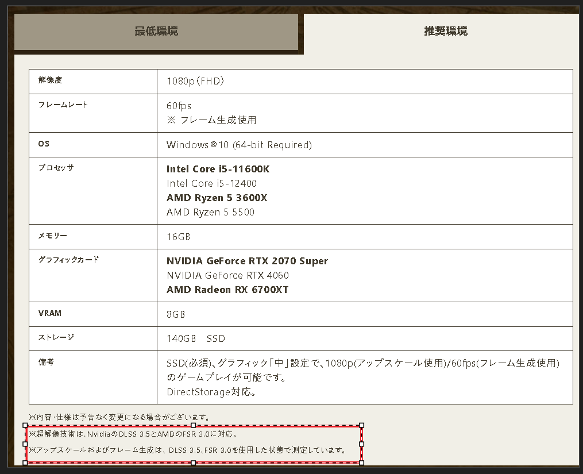Viewport: 583px width, 474px height.
Task: Select NVIDIA GeForce RTX 2070 Super text
Action: (x=247, y=261)
